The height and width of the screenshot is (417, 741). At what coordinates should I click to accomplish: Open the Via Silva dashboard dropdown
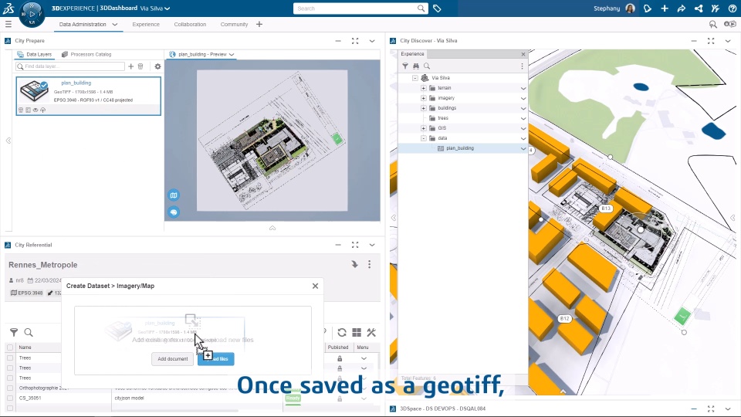pos(167,8)
